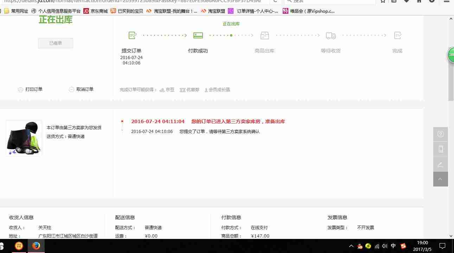Expand the hidden icons arrow in system tray
The width and height of the screenshot is (454, 253).
point(351,246)
